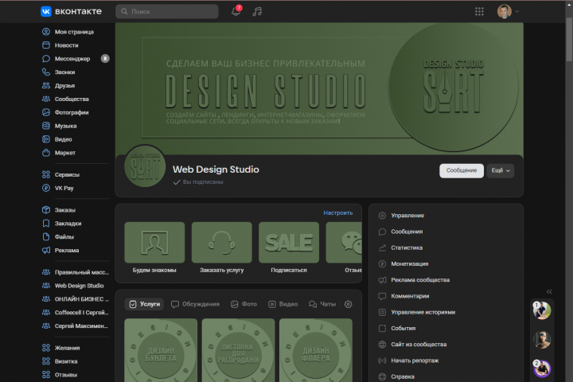Open the tabs settings gear icon

click(x=348, y=304)
